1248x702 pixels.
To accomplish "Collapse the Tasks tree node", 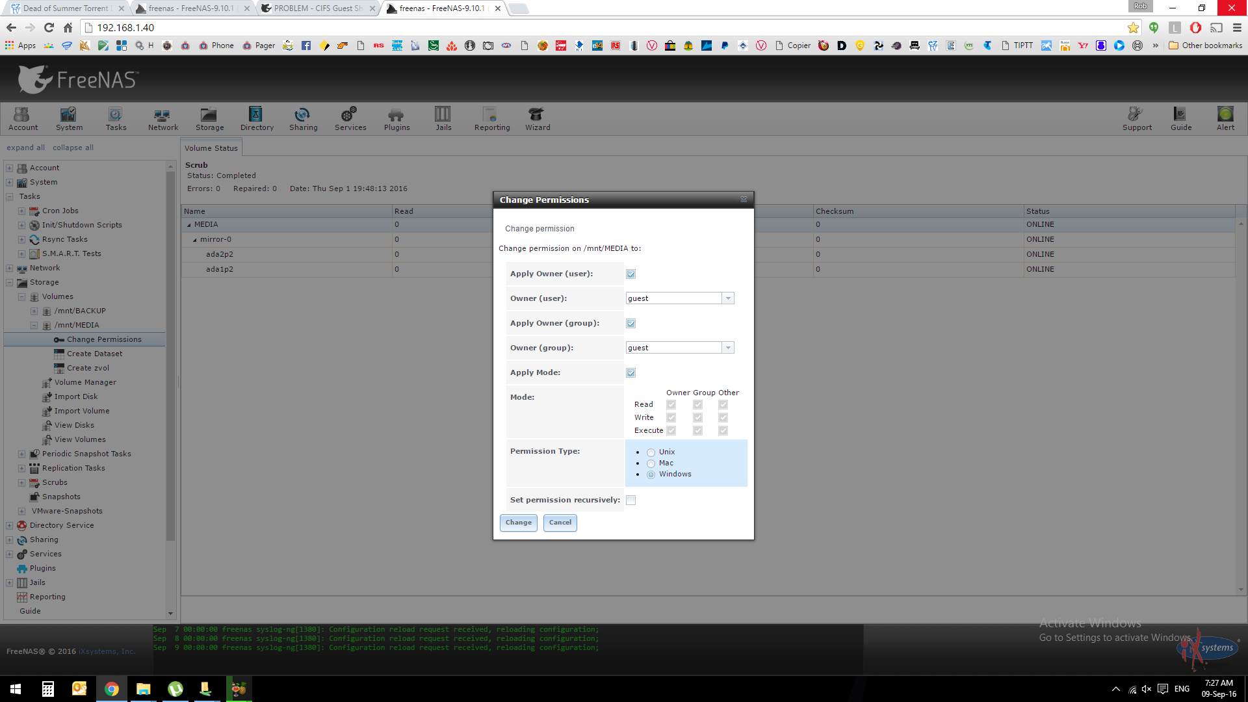I will [10, 196].
